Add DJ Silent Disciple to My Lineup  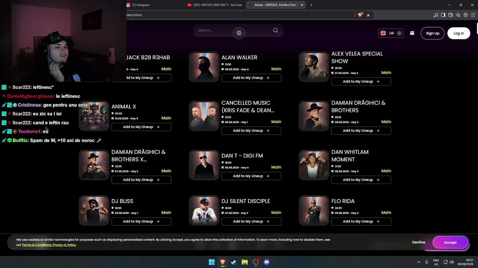pos(251,221)
